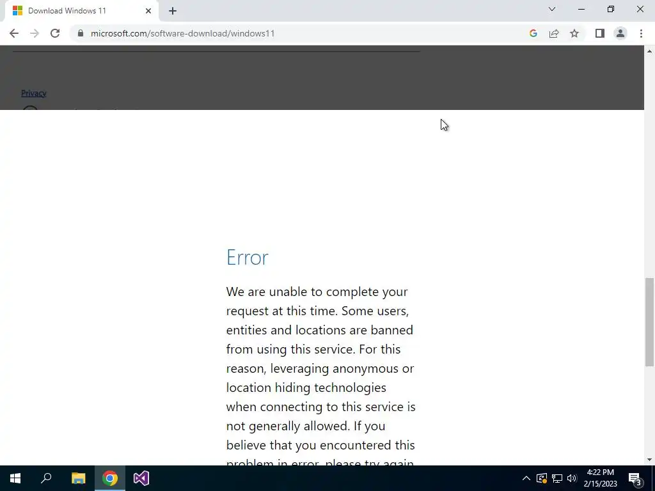Click Chrome icon in taskbar
The image size is (655, 491).
(x=110, y=478)
